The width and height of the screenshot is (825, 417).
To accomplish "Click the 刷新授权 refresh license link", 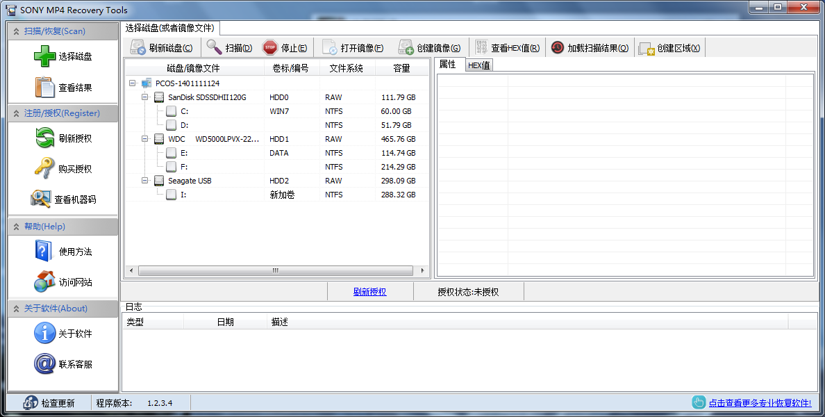I will coord(369,291).
